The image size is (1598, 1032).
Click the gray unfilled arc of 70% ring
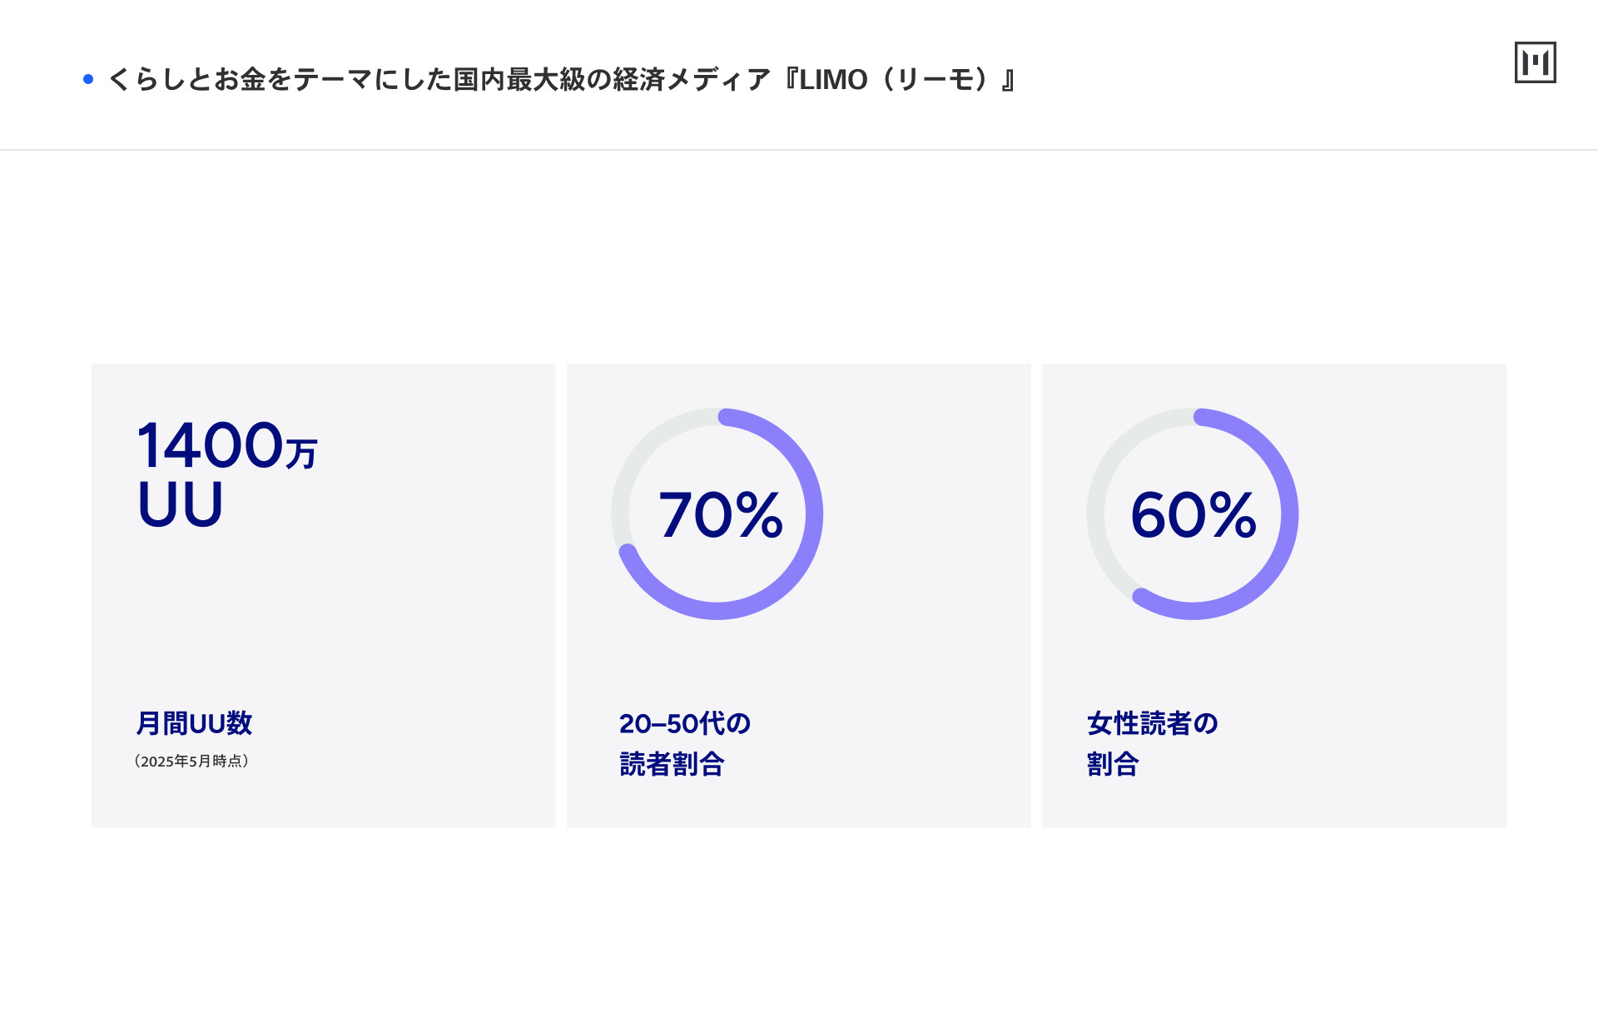click(x=639, y=456)
